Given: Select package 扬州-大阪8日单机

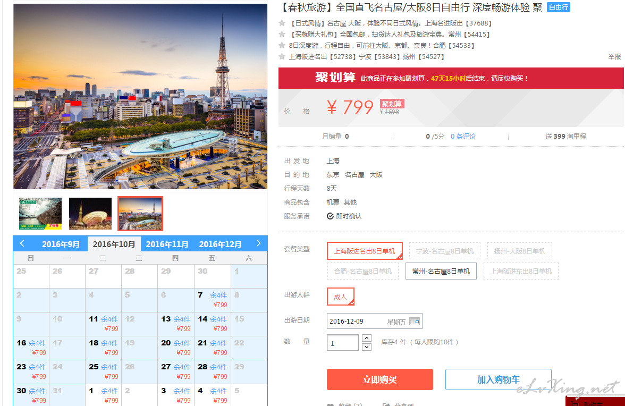Looking at the screenshot, I should pos(520,251).
